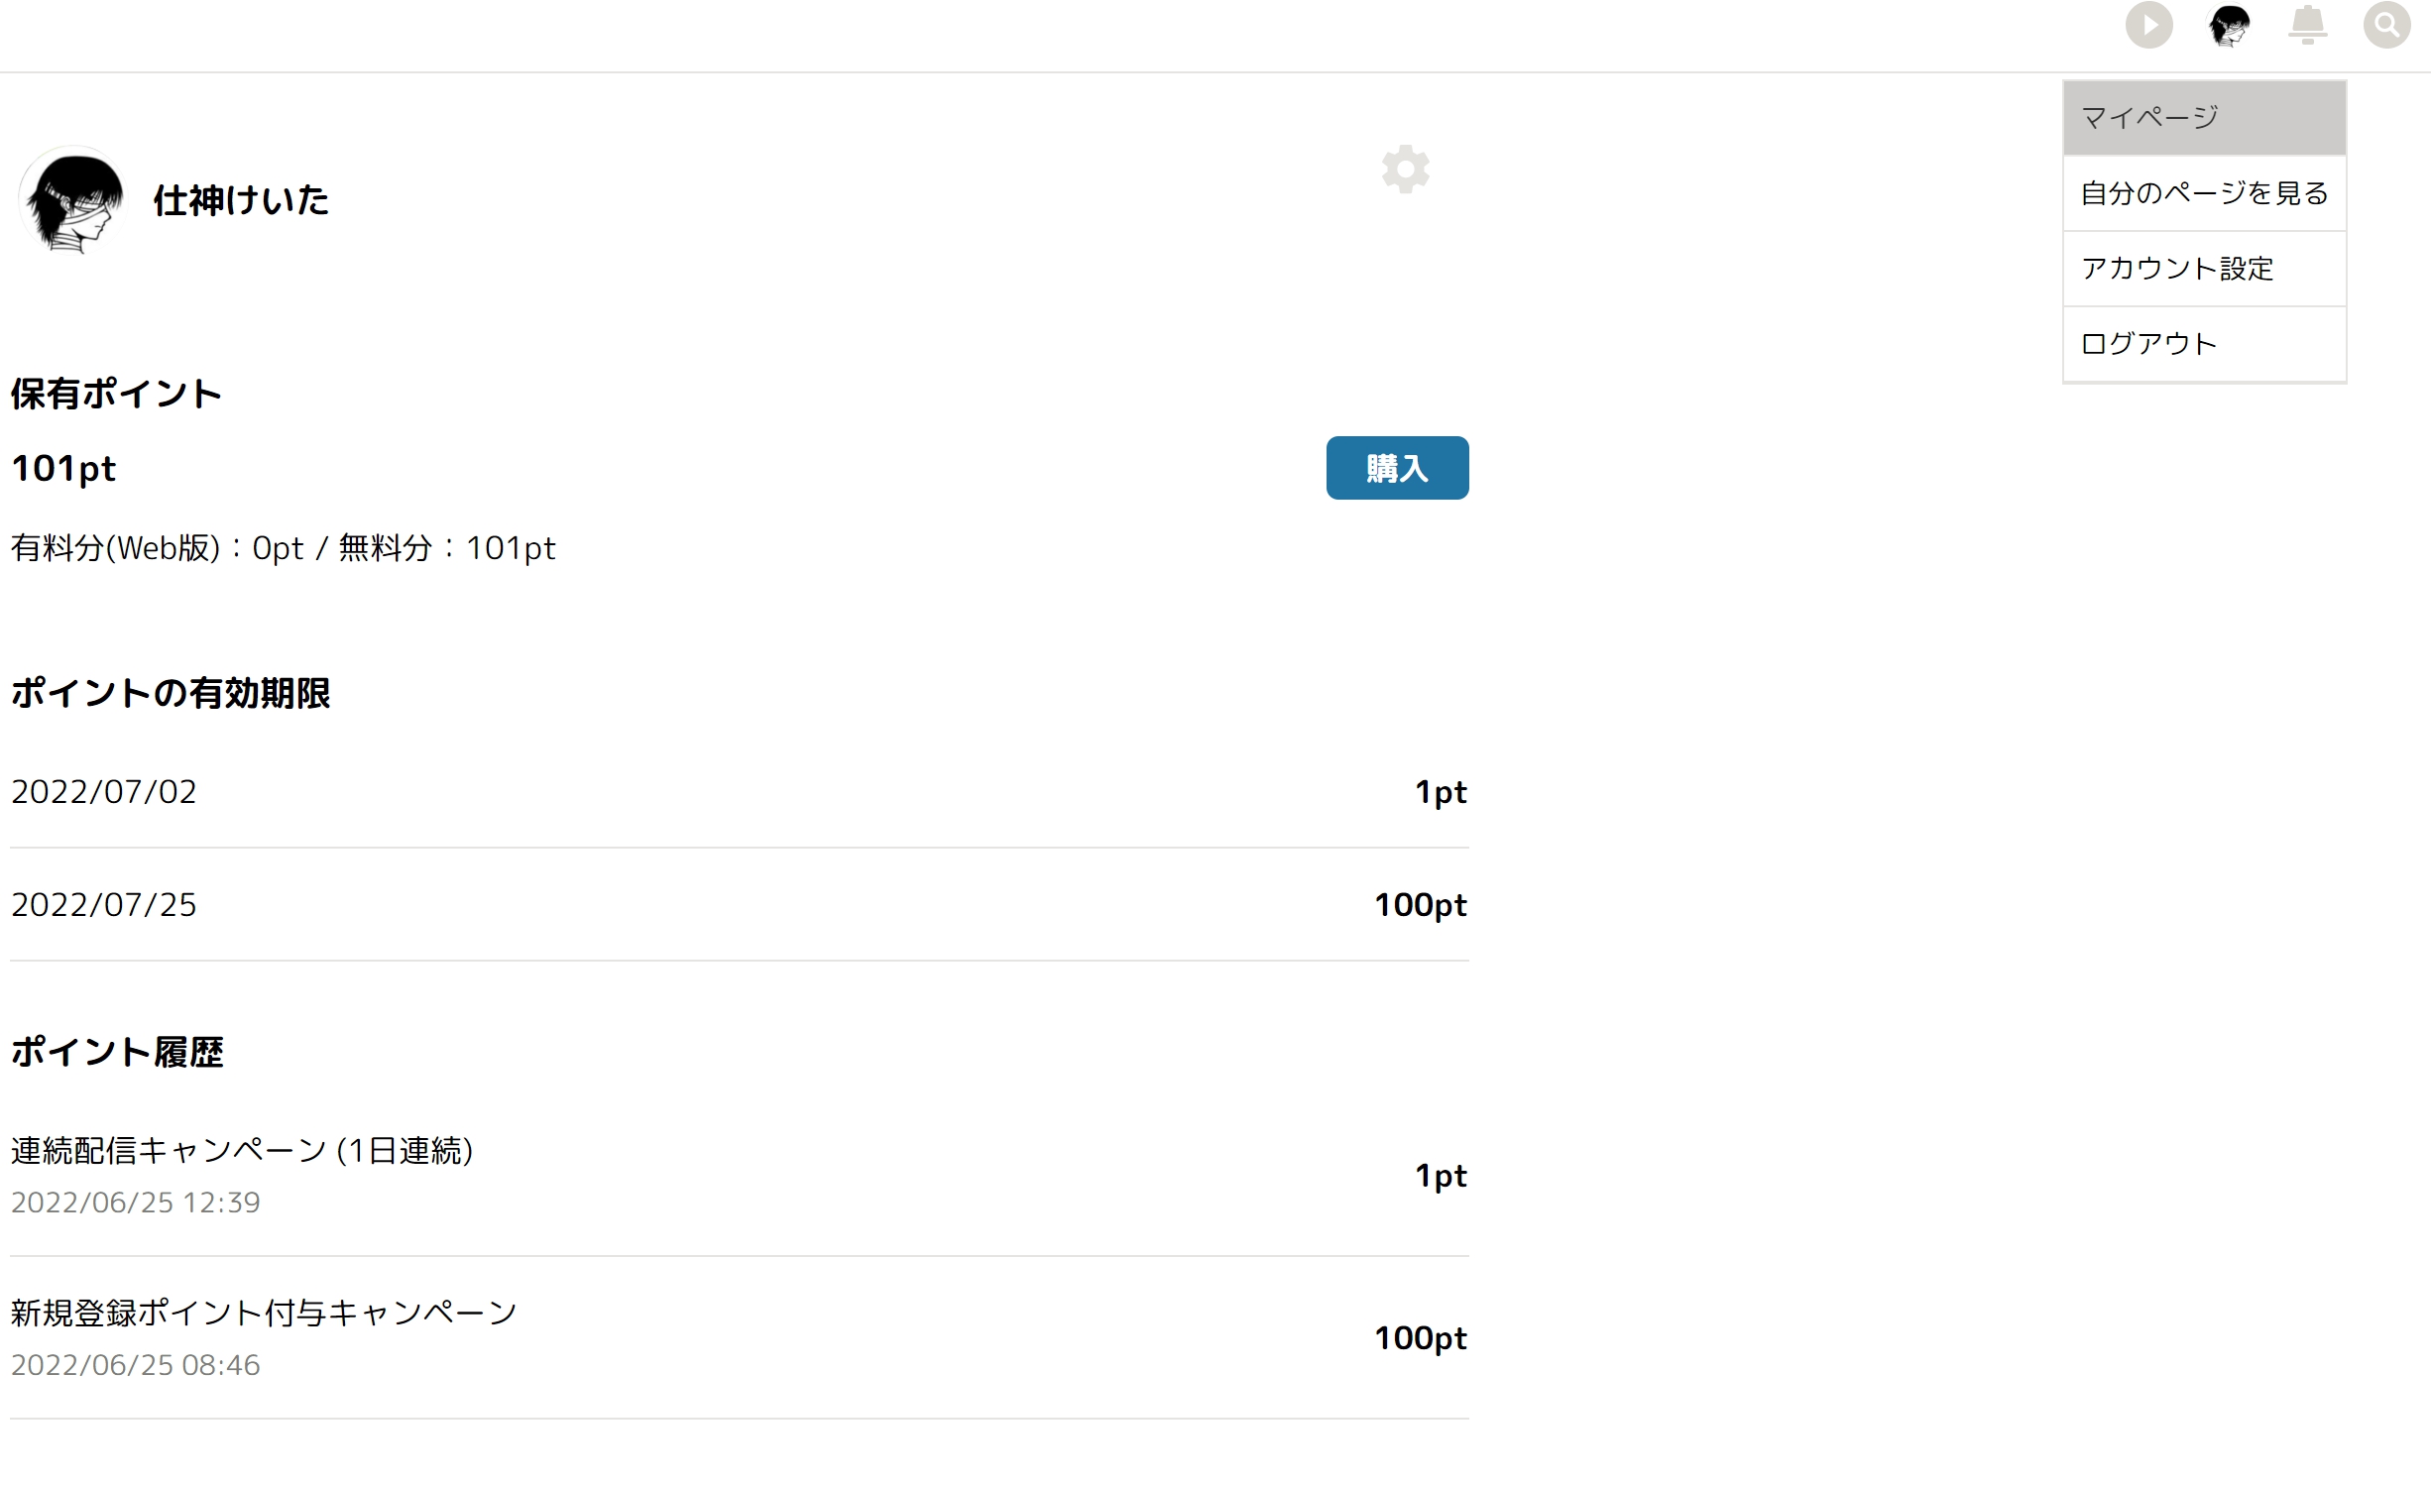Screen dimensions: 2431x1488
Task: Click the 新規登録ポイント付与キャンペーン history entry
Action: (x=739, y=1337)
